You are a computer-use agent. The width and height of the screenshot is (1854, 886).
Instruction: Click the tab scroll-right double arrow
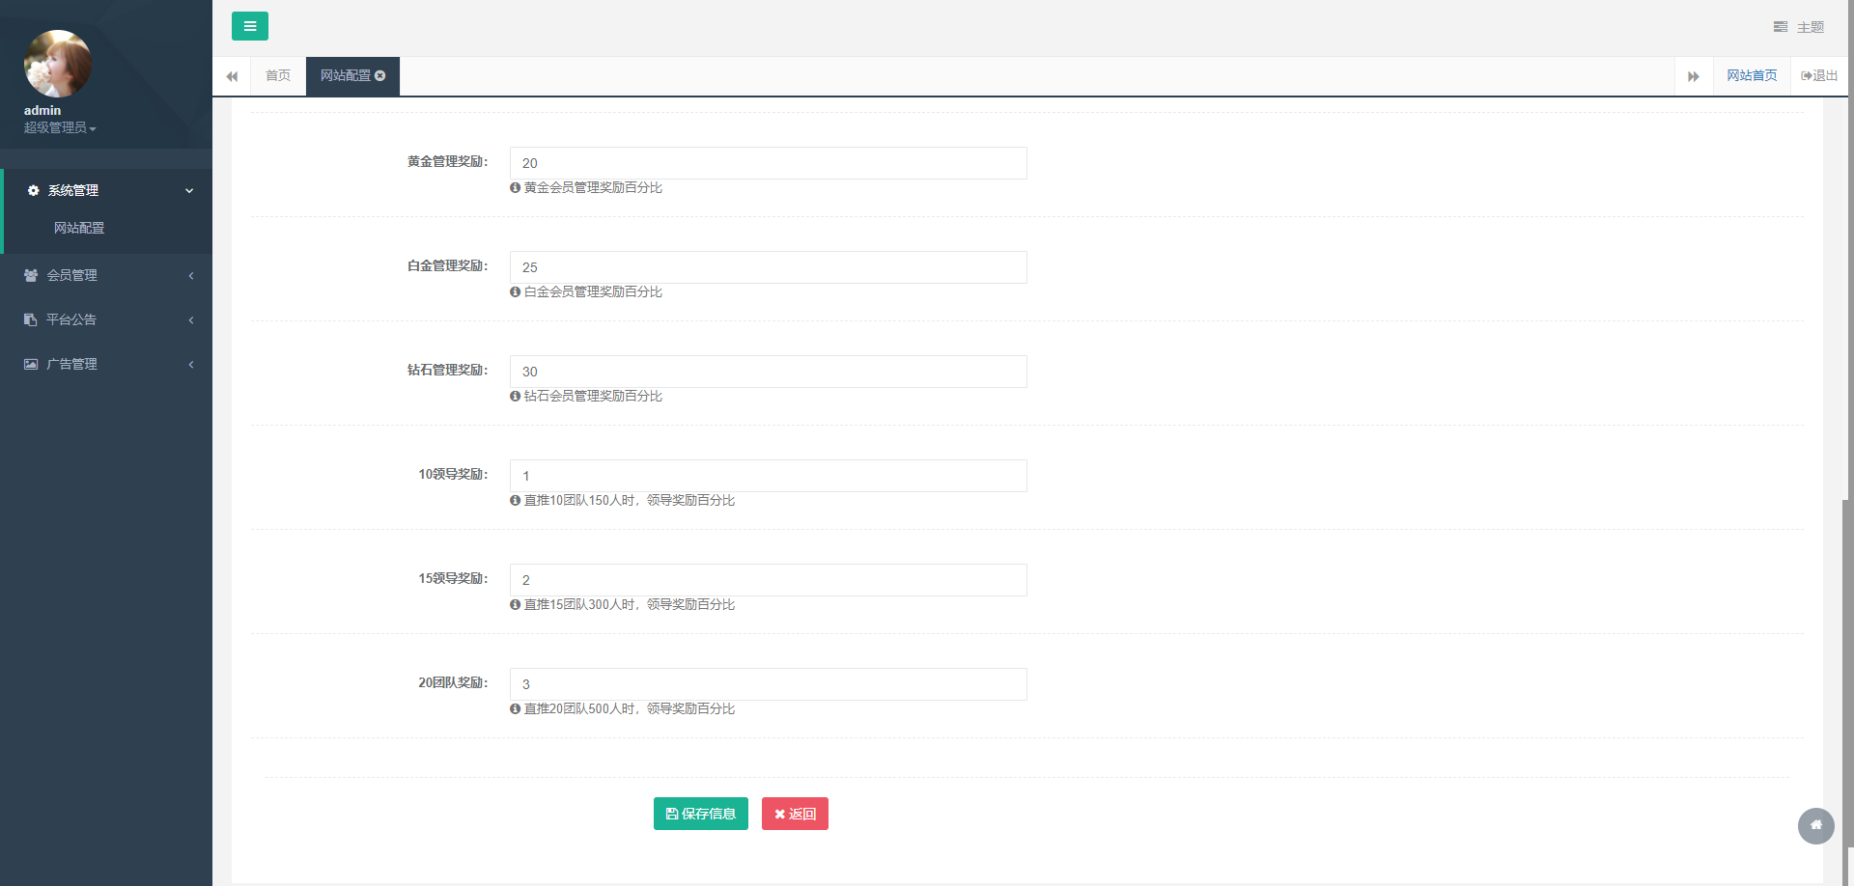[1693, 76]
